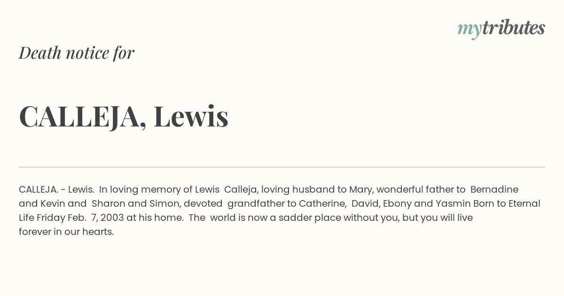Click the "tributes" part of the logo

pos(514,28)
